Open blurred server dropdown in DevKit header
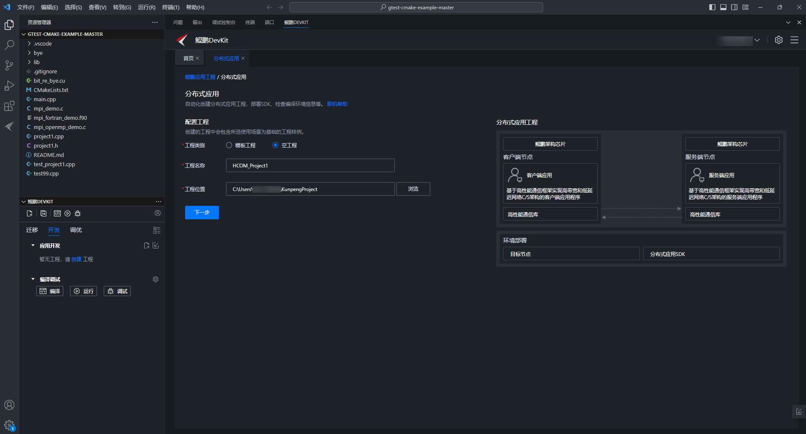Viewport: 806px width, 434px height. coord(739,40)
